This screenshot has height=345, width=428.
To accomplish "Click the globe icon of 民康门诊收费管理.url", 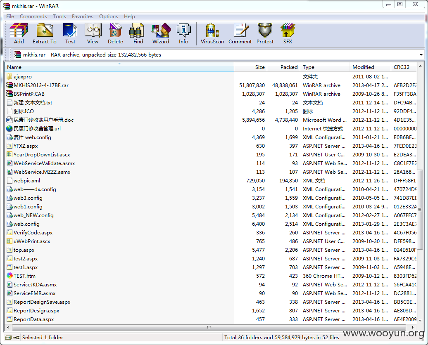I will pos(9,128).
